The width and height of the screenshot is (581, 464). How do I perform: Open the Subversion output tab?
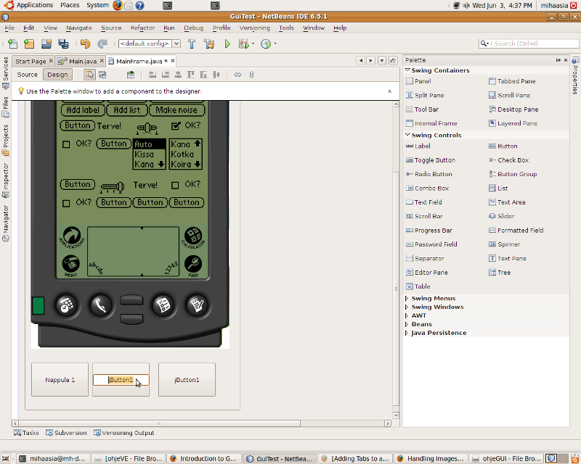(66, 433)
